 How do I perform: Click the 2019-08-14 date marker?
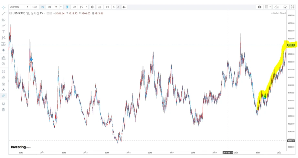point(228,153)
